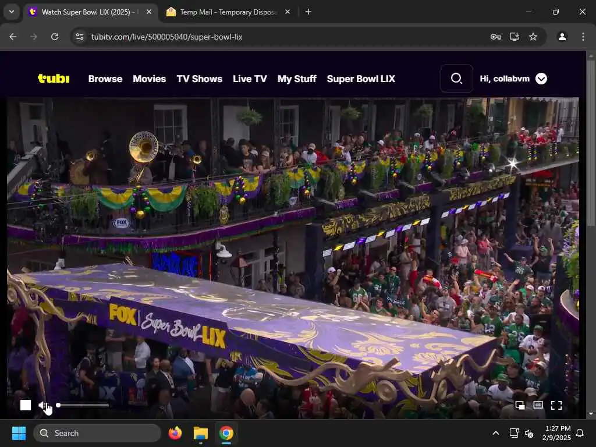Screen dimensions: 596x447
Task: Click the install app icon in address bar
Action: (515, 37)
